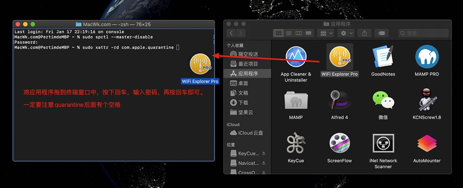This screenshot has width=463, height=188.
Task: Open App Cleaner & Uninstaller app icon
Action: (x=296, y=57)
